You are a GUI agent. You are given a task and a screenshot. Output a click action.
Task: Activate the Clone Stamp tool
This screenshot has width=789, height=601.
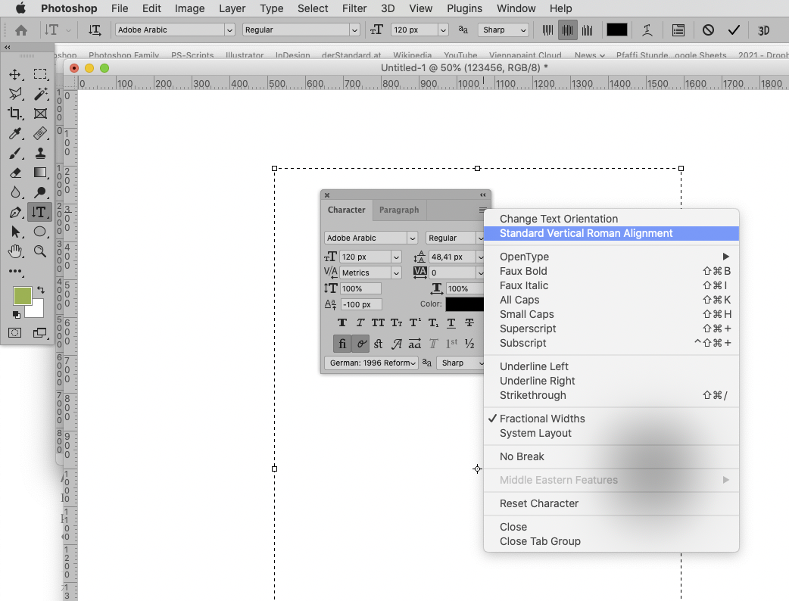tap(39, 153)
